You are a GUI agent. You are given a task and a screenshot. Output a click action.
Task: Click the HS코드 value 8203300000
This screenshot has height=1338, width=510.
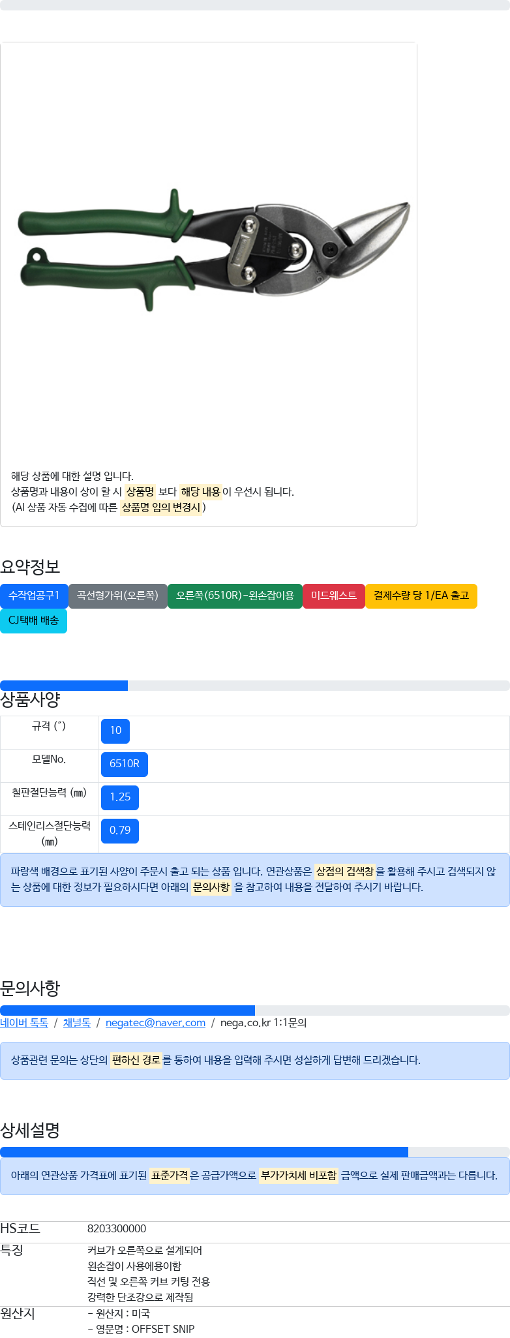click(117, 1229)
